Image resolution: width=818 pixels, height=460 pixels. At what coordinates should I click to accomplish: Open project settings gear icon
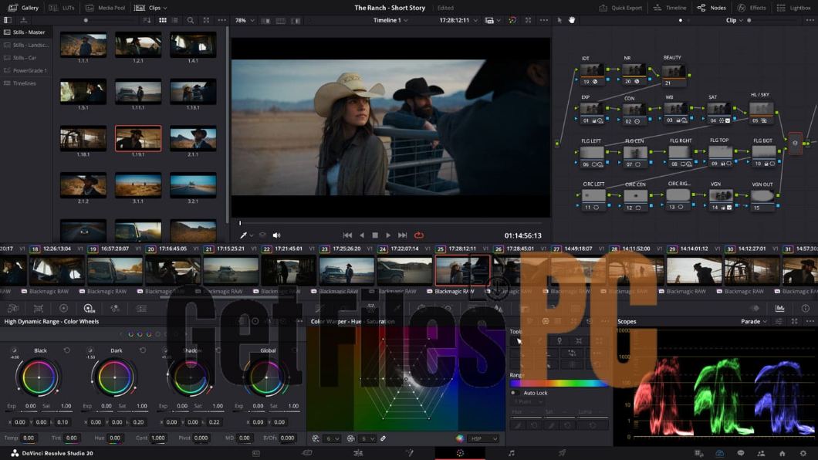point(803,453)
